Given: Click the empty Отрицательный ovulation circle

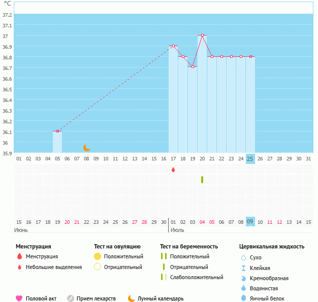Looking at the screenshot, I should tap(98, 267).
